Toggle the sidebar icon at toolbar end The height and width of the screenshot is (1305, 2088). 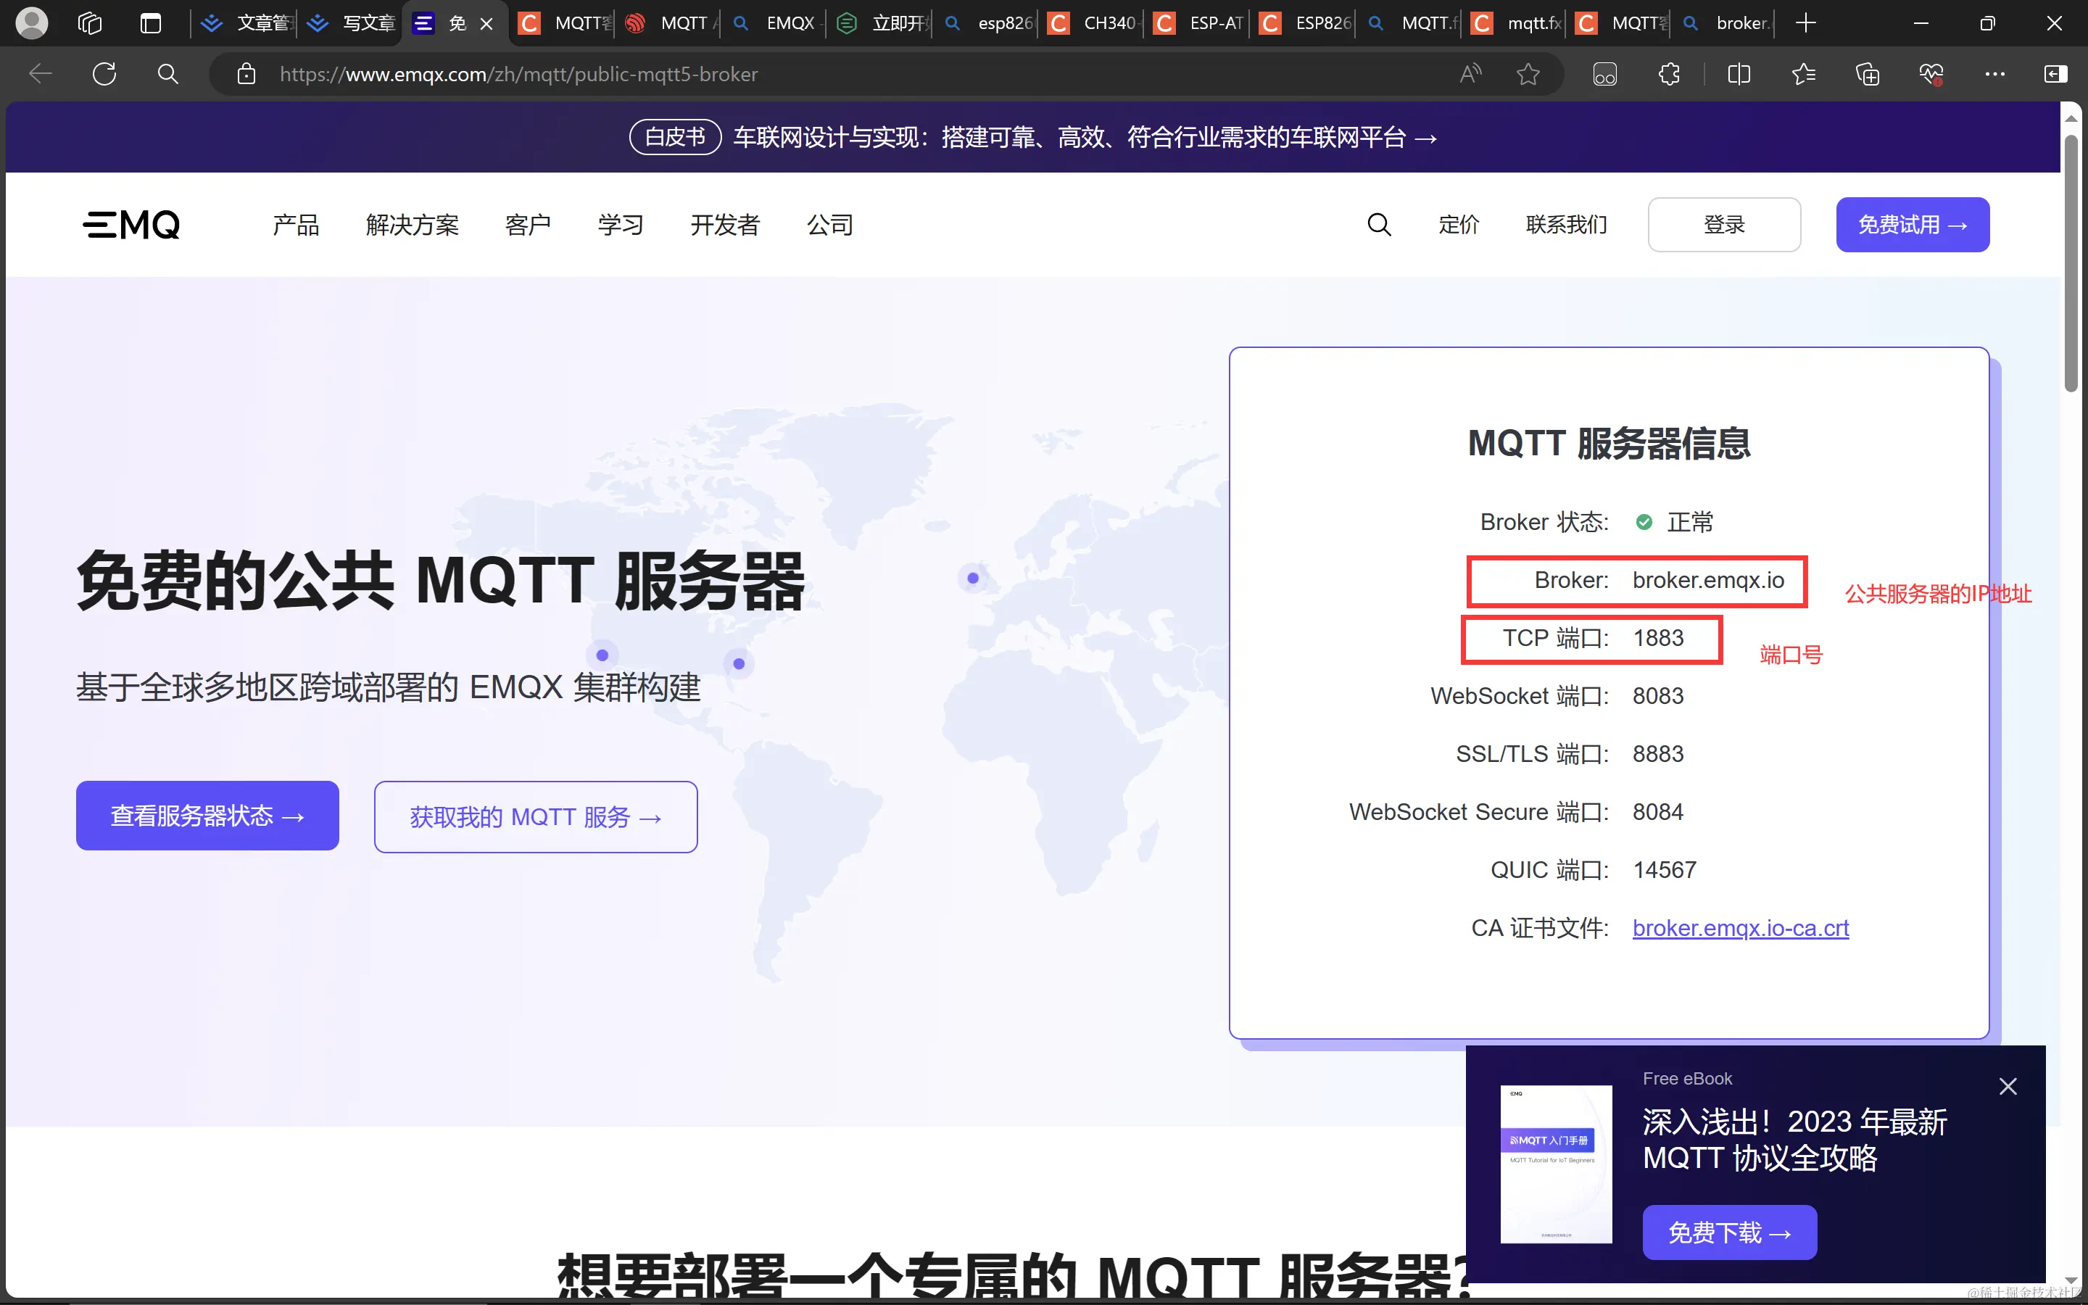tap(2056, 74)
